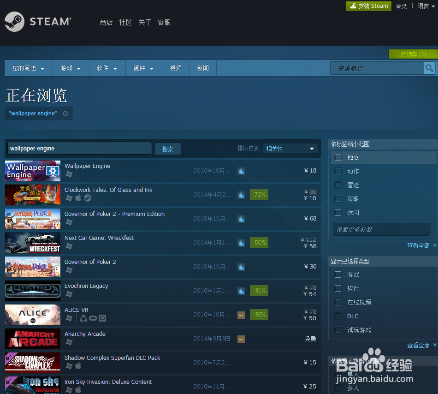438x394 pixels.
Task: Click the HTC Vive icon under ALICE VR
Action: pos(83,318)
